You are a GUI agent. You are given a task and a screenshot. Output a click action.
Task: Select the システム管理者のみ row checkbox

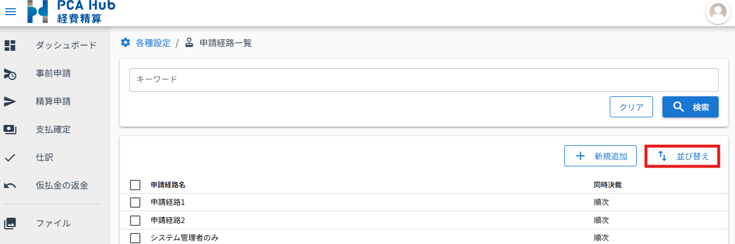click(135, 238)
